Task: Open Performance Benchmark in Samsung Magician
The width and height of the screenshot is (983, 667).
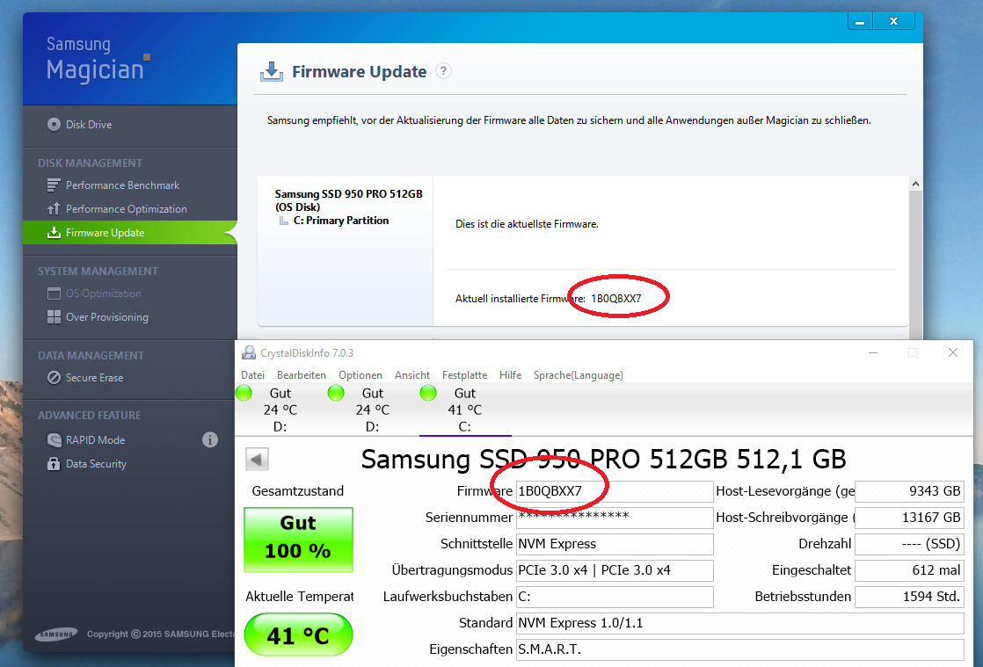Action: (113, 185)
